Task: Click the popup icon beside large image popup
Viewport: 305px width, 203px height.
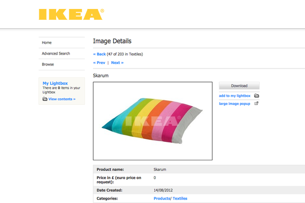Action: click(256, 104)
